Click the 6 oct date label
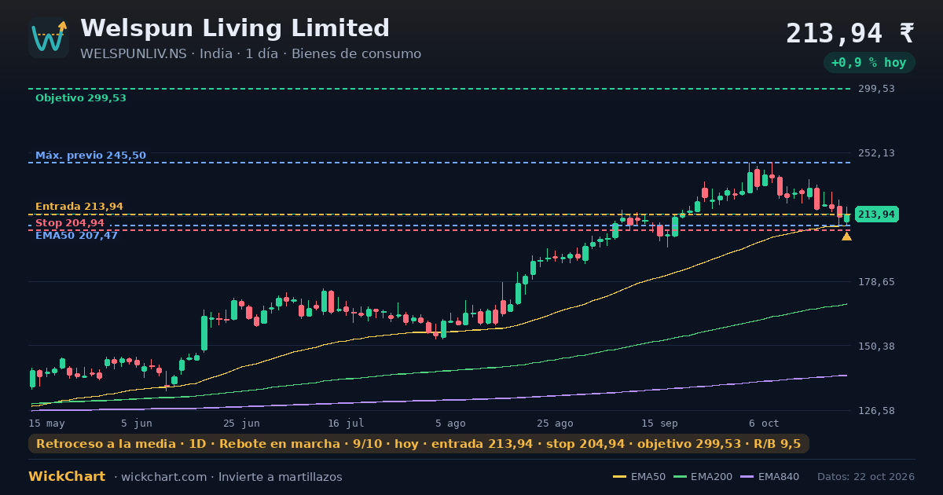This screenshot has height=495, width=943. pyautogui.click(x=764, y=423)
